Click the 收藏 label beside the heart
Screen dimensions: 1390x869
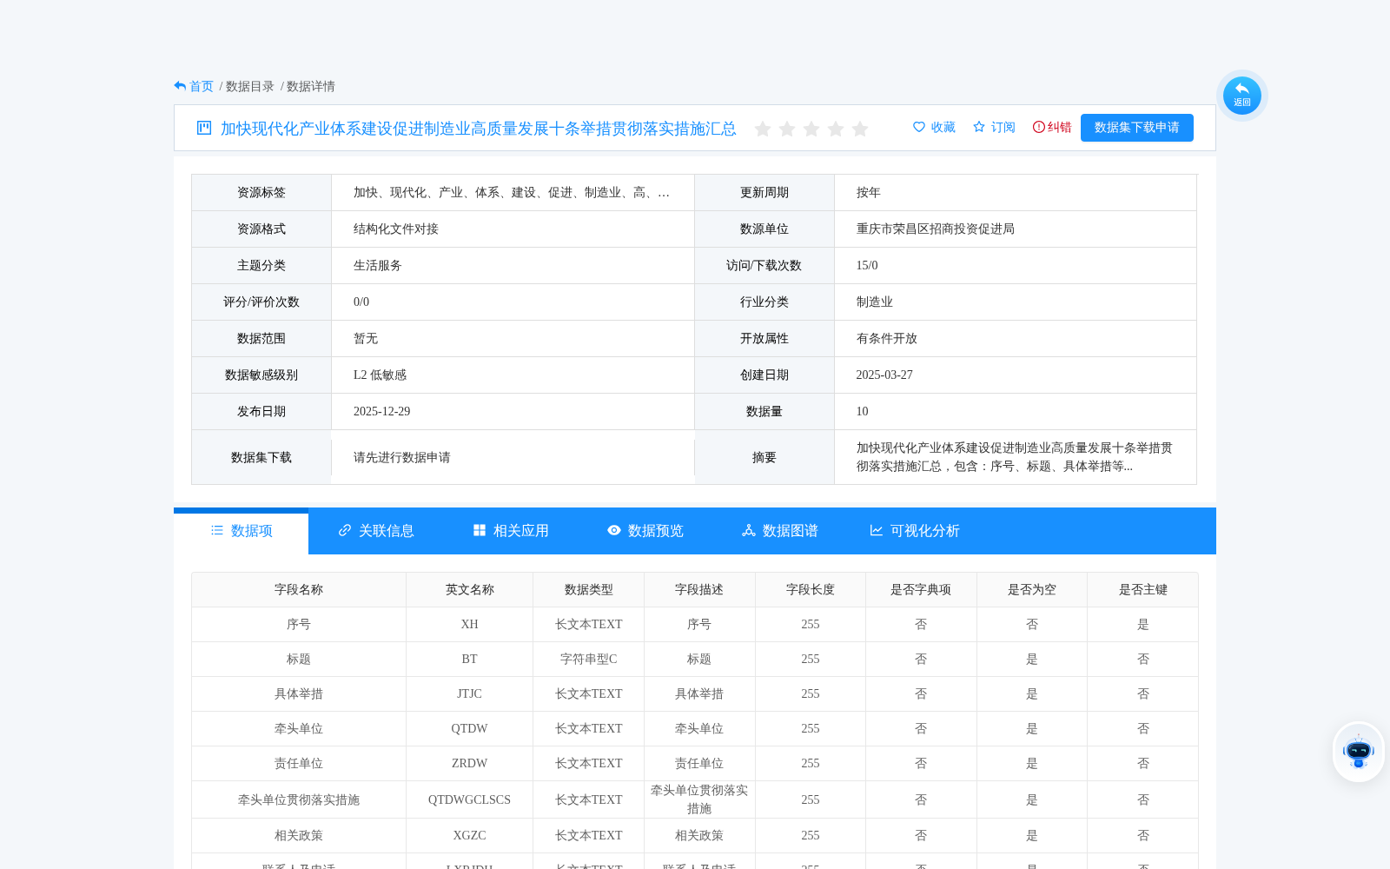pos(943,127)
